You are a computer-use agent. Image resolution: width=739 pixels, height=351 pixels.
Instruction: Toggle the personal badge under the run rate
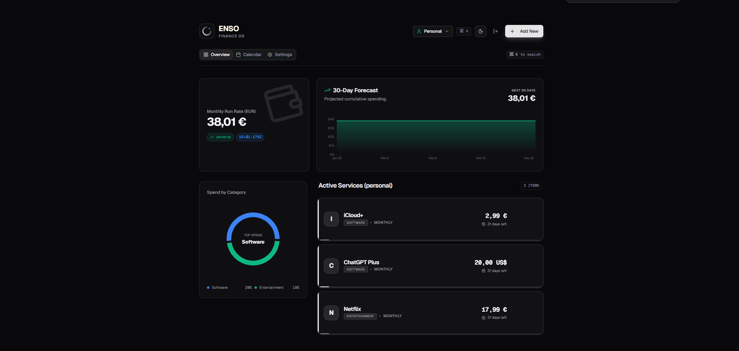[220, 137]
